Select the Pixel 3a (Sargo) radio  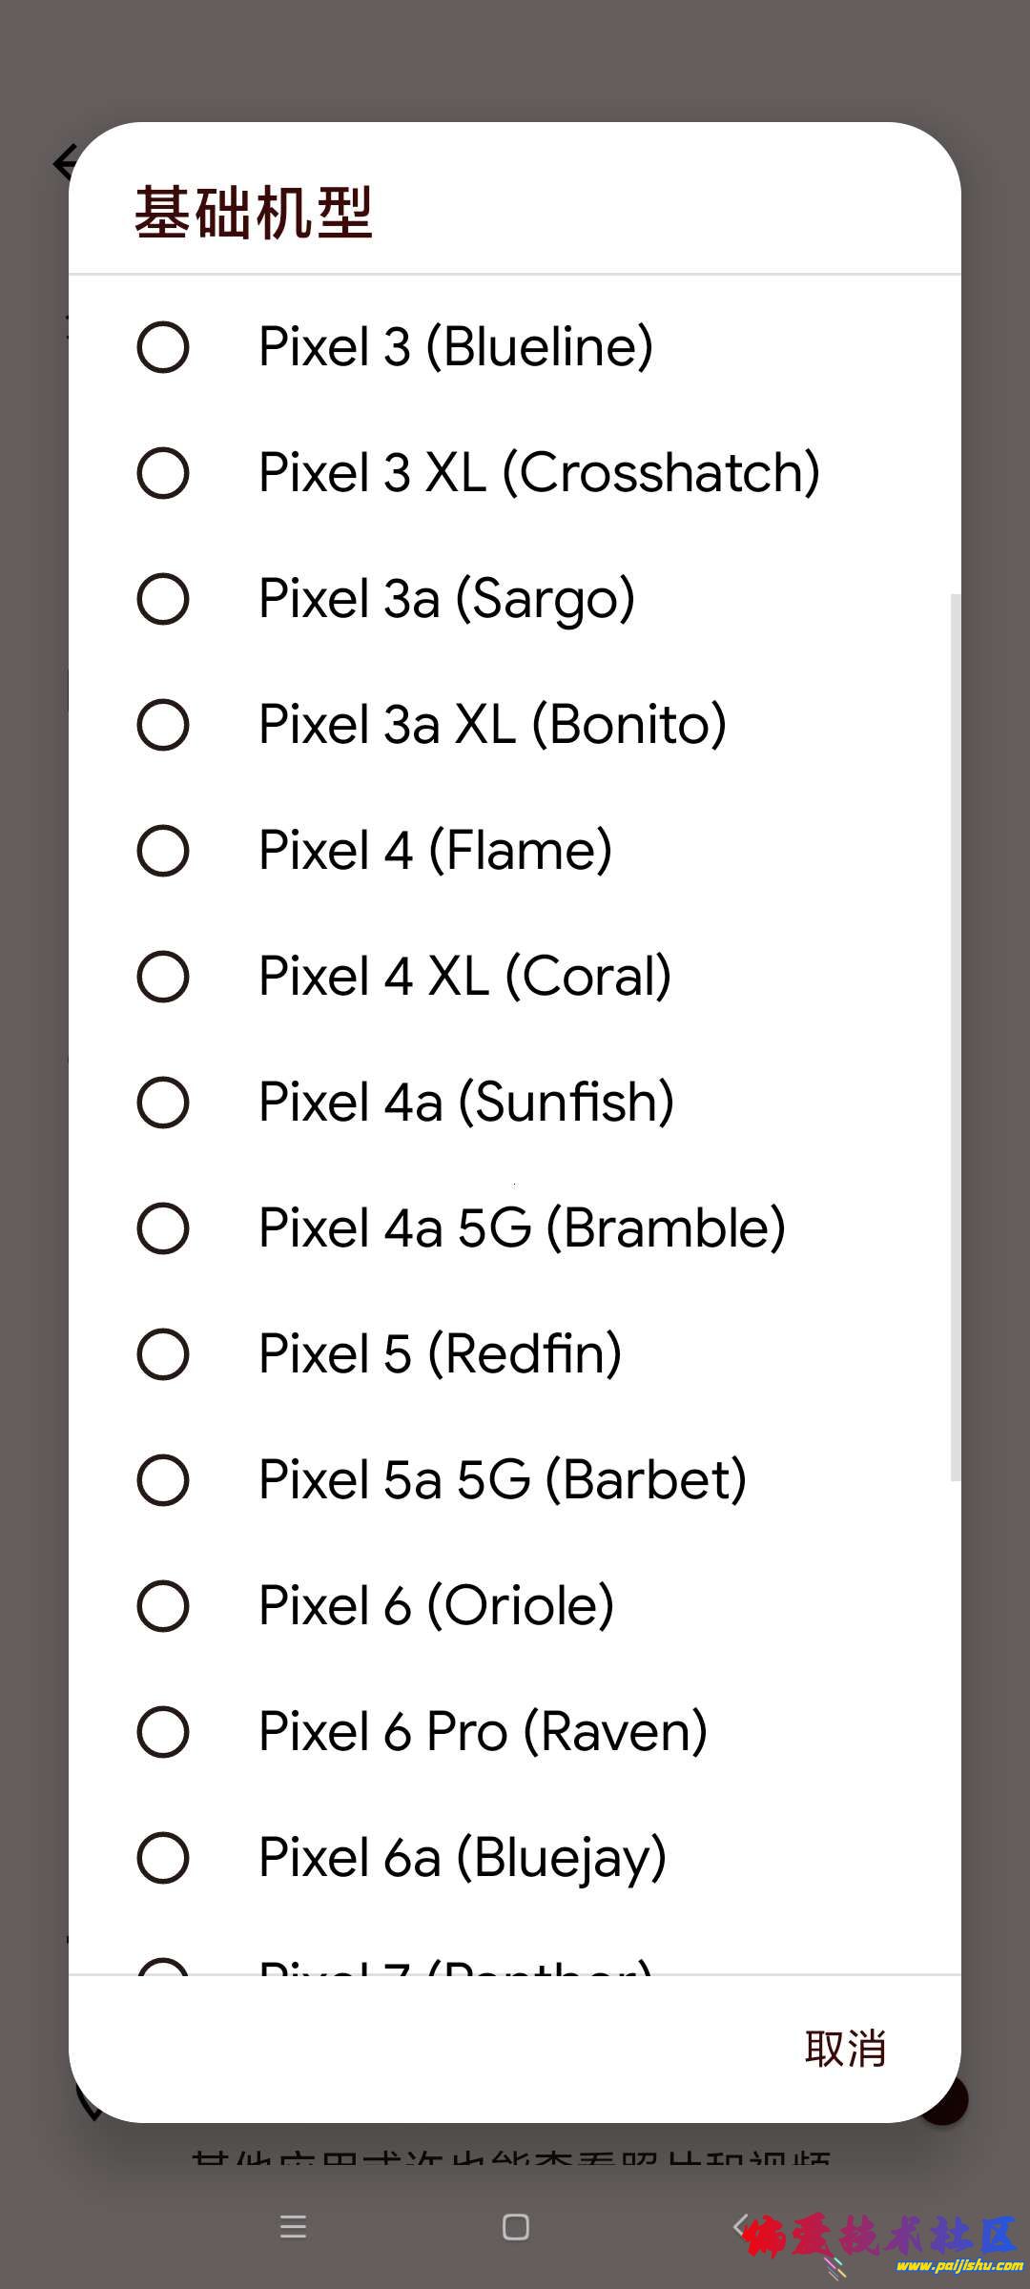point(163,599)
